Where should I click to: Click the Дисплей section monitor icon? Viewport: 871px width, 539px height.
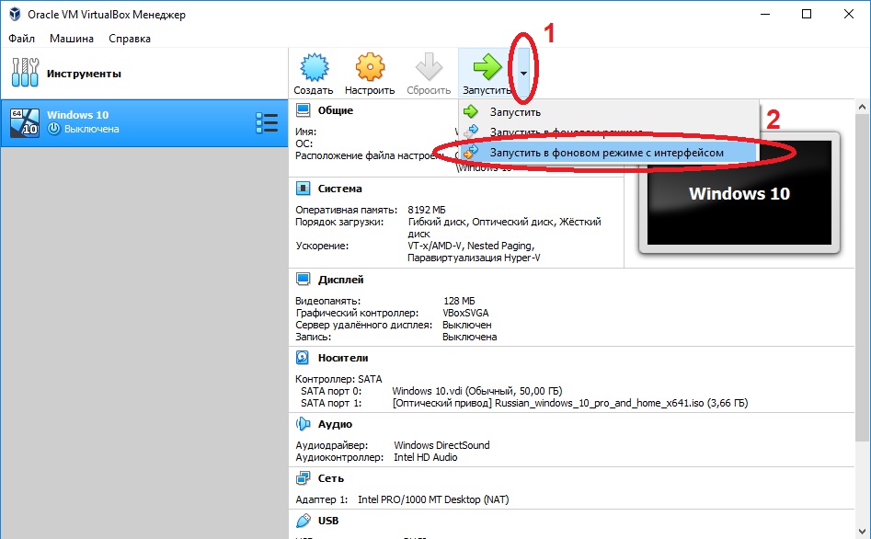(303, 280)
